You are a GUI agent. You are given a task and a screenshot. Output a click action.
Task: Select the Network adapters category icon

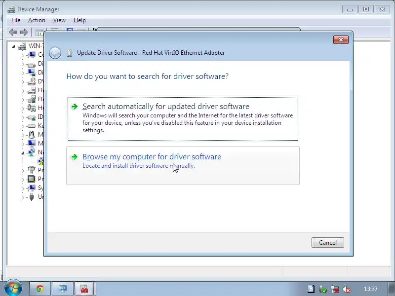32,152
